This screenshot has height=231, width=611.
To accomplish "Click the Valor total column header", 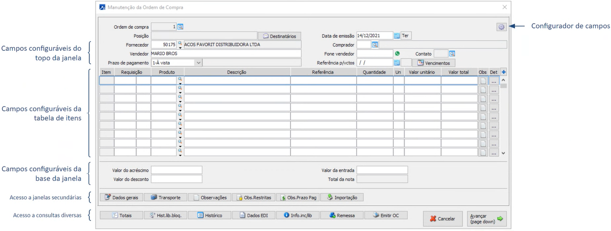I will point(459,72).
